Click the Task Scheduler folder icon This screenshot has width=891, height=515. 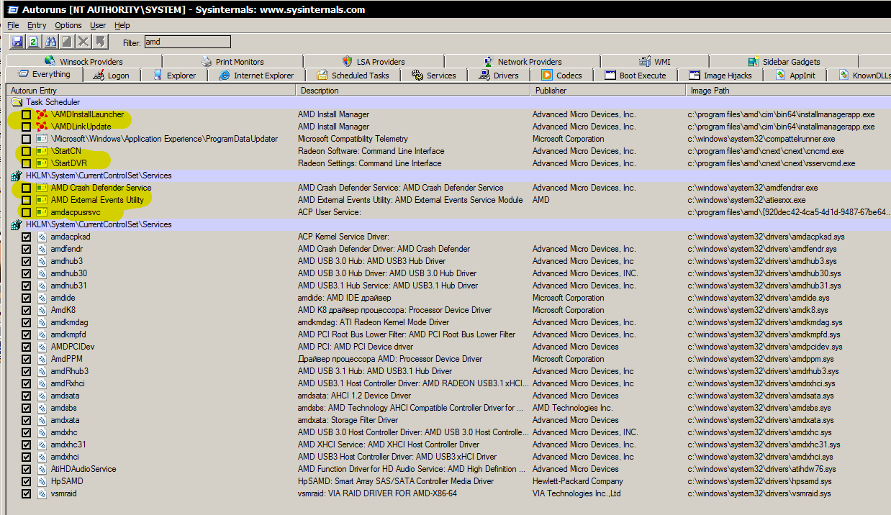click(x=17, y=102)
